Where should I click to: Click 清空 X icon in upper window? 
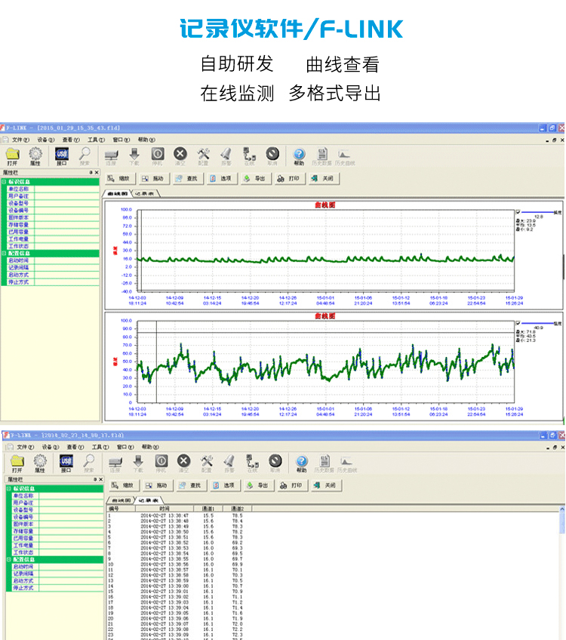pyautogui.click(x=180, y=156)
